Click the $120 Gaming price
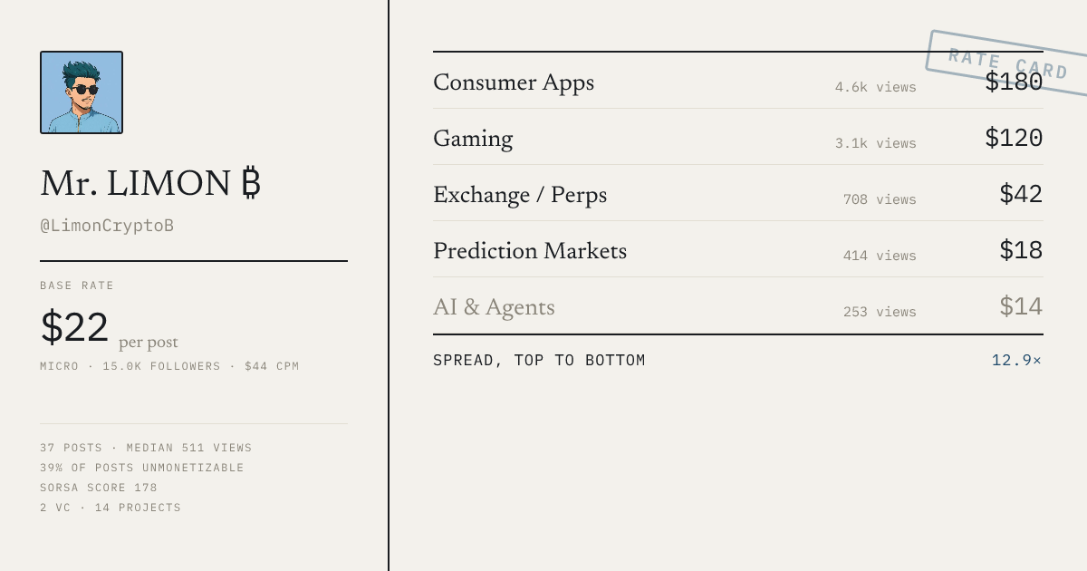The image size is (1087, 571). [1014, 138]
